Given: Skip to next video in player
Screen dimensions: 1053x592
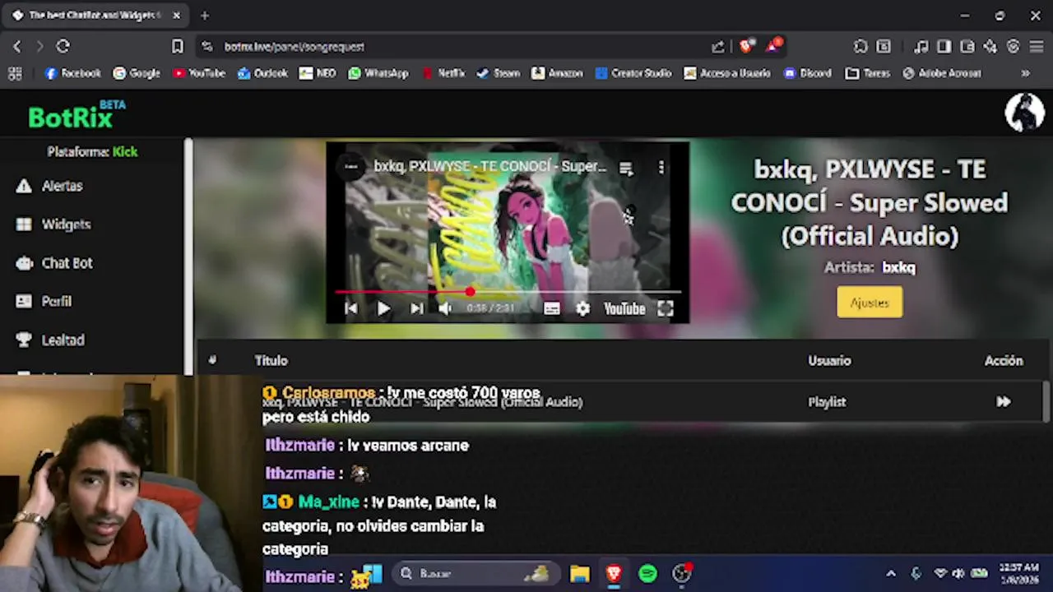Looking at the screenshot, I should 416,308.
